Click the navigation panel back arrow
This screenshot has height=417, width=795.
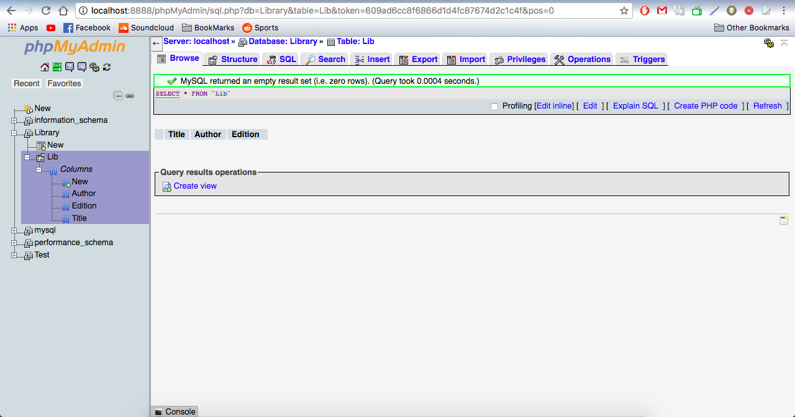coord(156,43)
